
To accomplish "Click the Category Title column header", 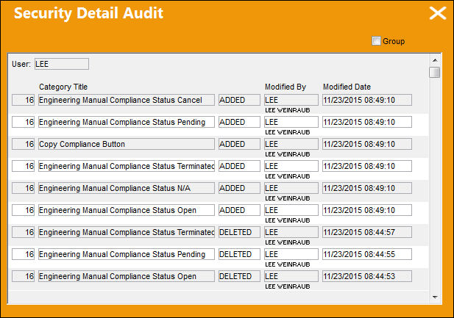I will tap(63, 87).
